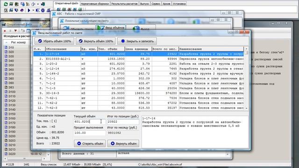Click 'Вернуть объём 100%' button
299x168 pixels.
click(96, 41)
